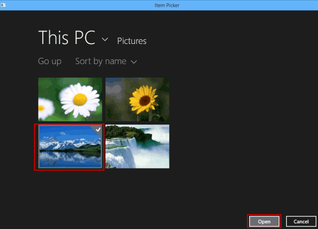This screenshot has width=318, height=229.
Task: Open the selected picture
Action: [x=264, y=221]
